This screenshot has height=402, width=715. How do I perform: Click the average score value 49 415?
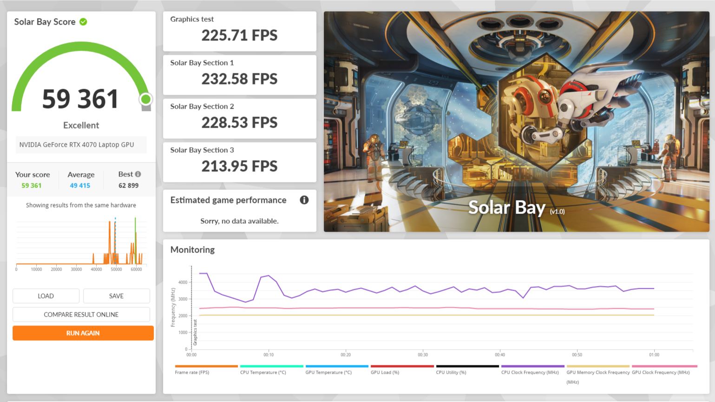click(x=80, y=185)
